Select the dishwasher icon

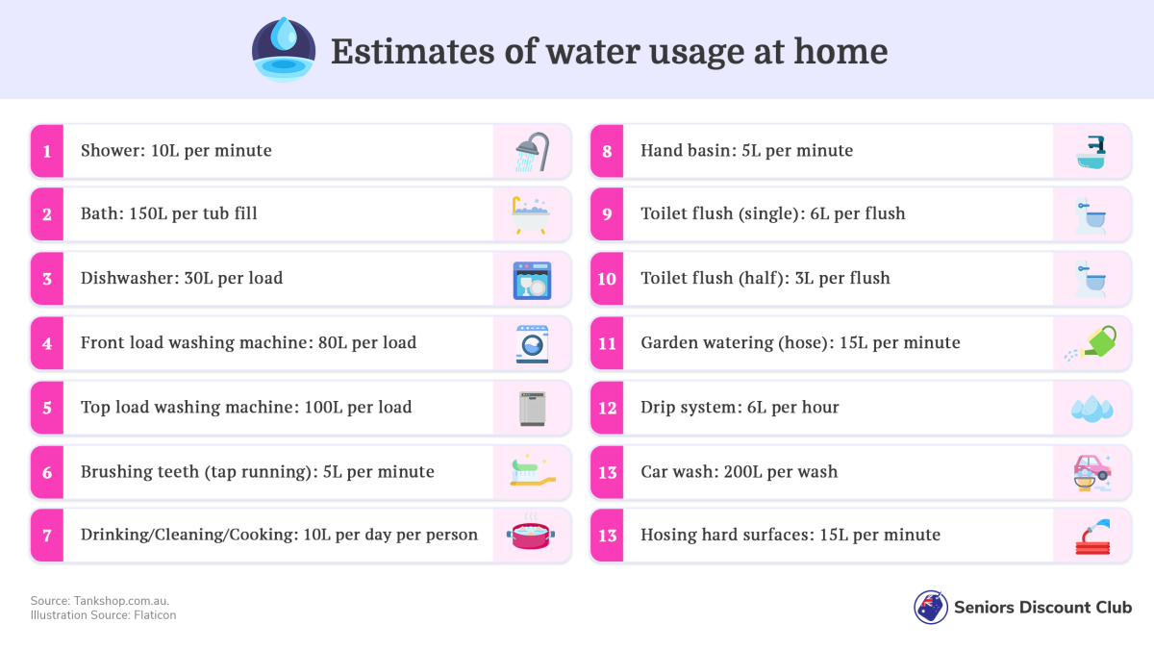coord(532,280)
